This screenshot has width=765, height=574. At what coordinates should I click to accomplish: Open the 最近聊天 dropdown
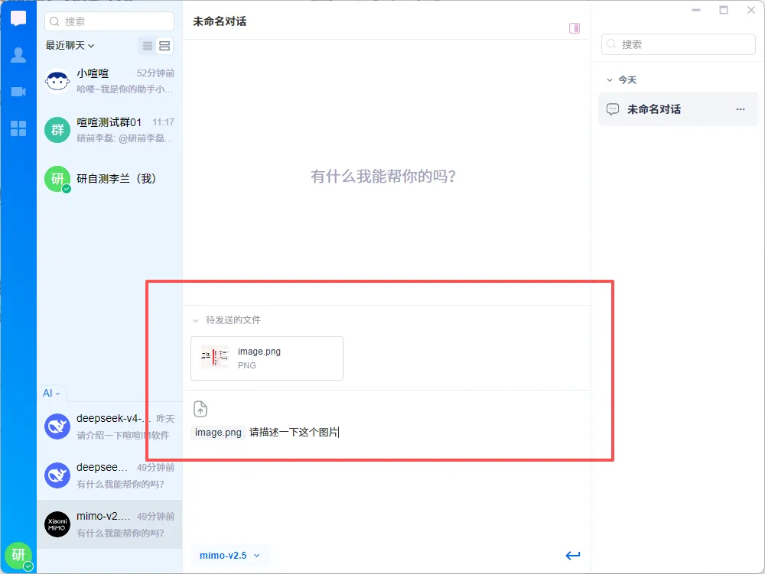(70, 45)
